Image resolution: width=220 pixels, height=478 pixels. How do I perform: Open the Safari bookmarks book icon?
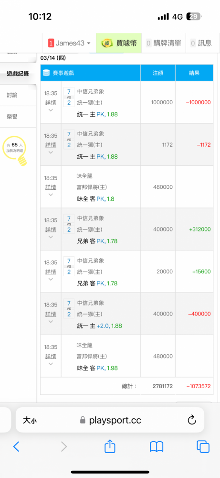click(x=157, y=446)
